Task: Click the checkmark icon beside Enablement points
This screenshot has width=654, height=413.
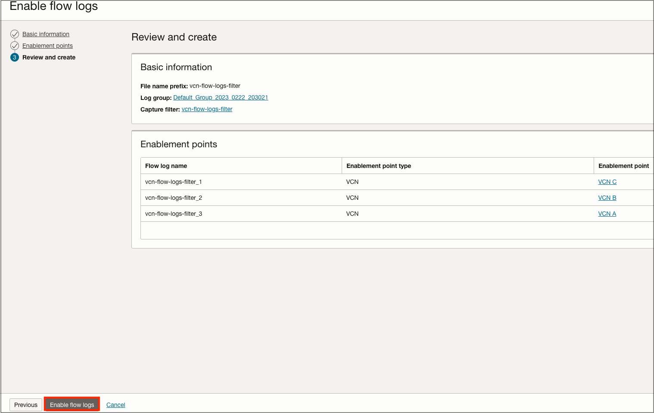Action: [x=15, y=46]
